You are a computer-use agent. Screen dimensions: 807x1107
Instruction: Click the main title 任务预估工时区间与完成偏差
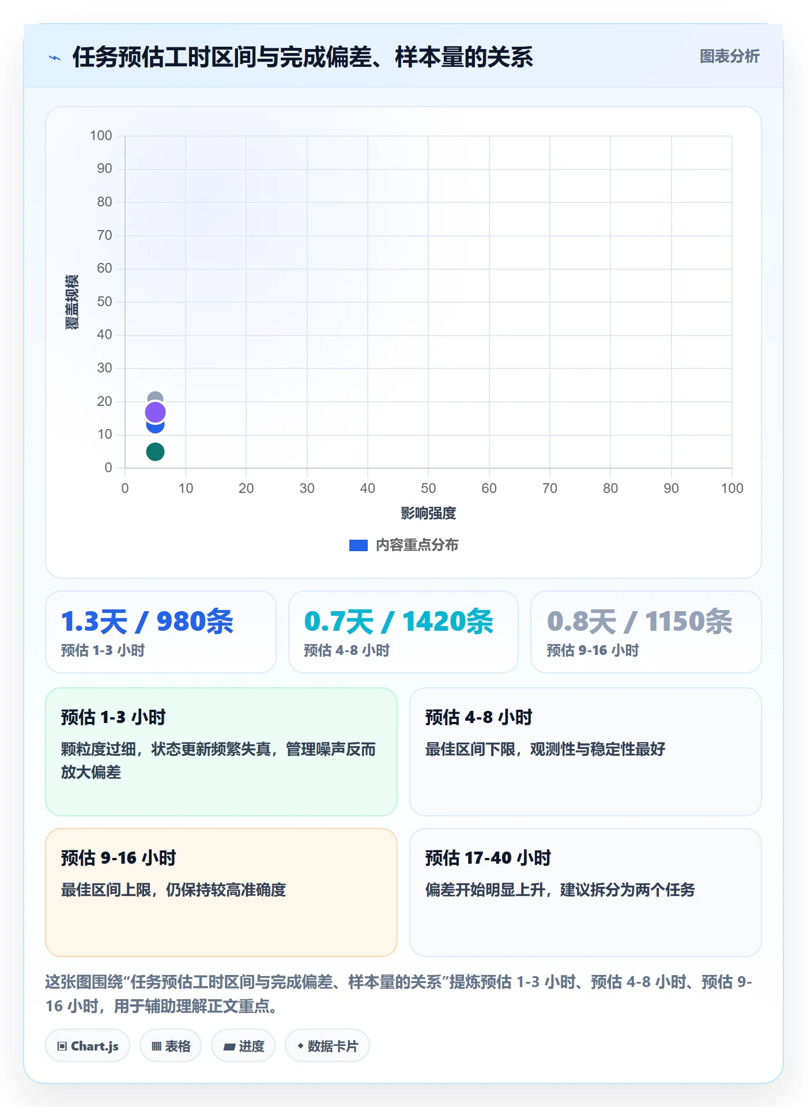(x=303, y=57)
